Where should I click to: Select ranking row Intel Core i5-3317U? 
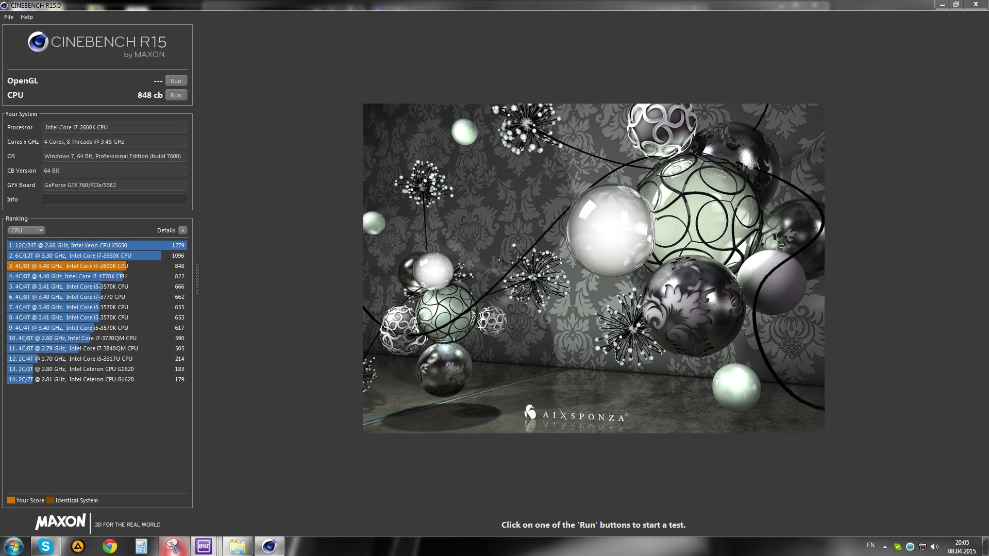pos(97,359)
